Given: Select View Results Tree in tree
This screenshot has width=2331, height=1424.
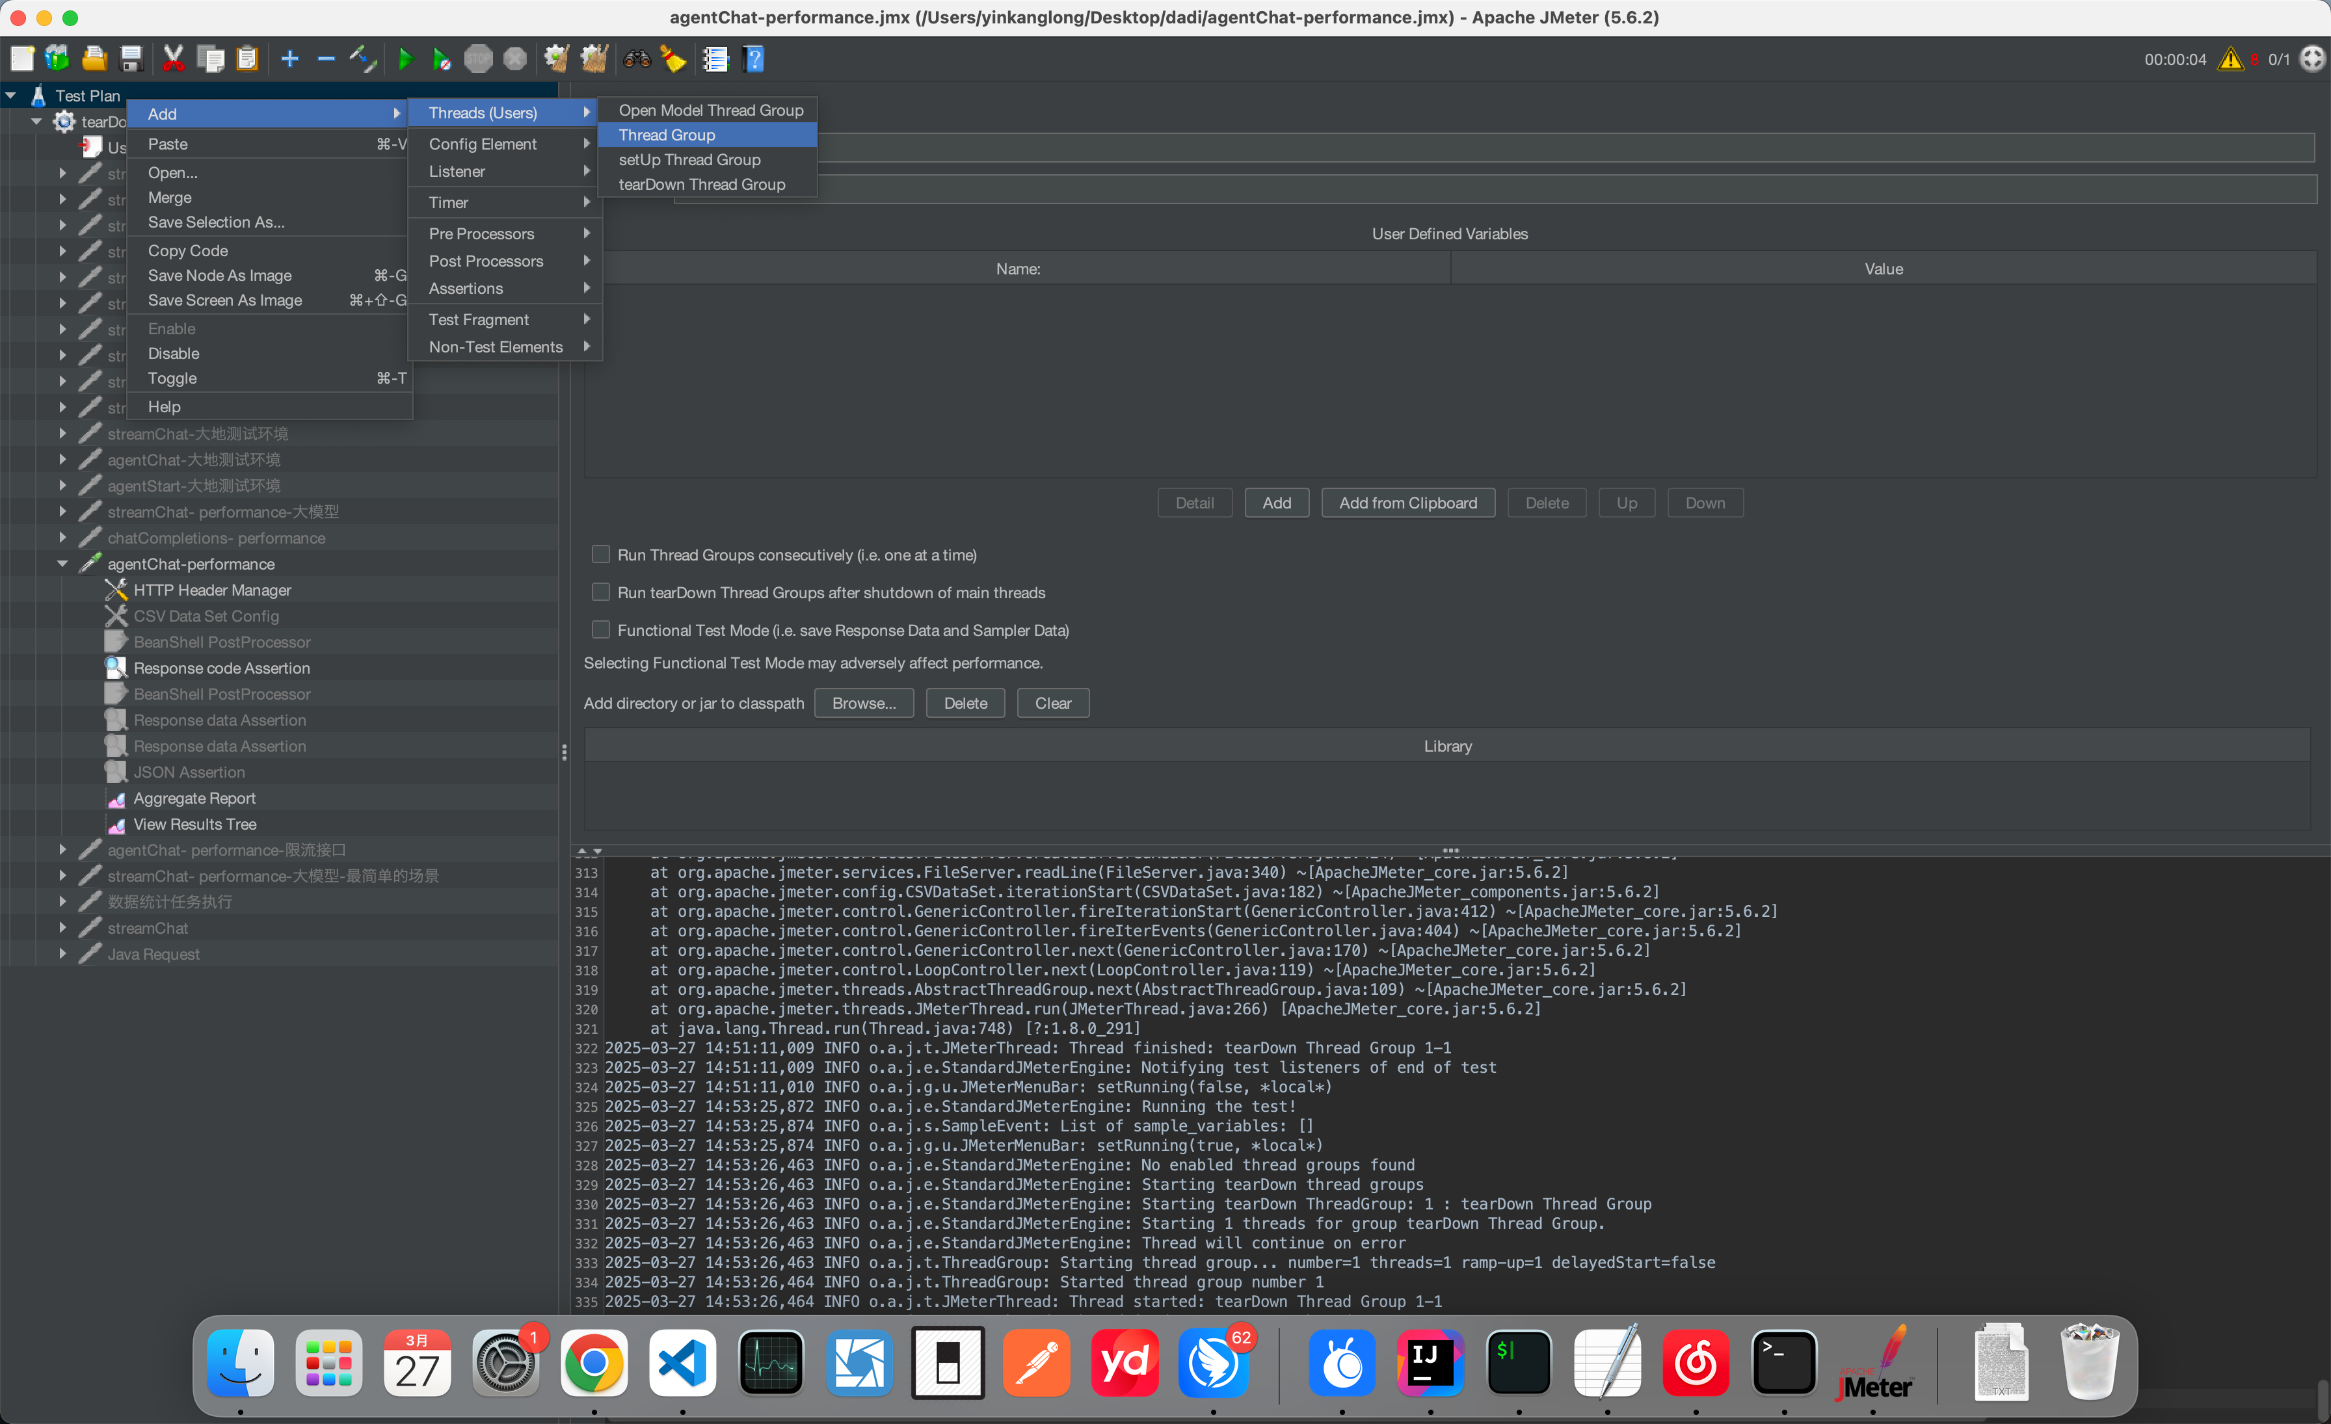Looking at the screenshot, I should point(195,824).
